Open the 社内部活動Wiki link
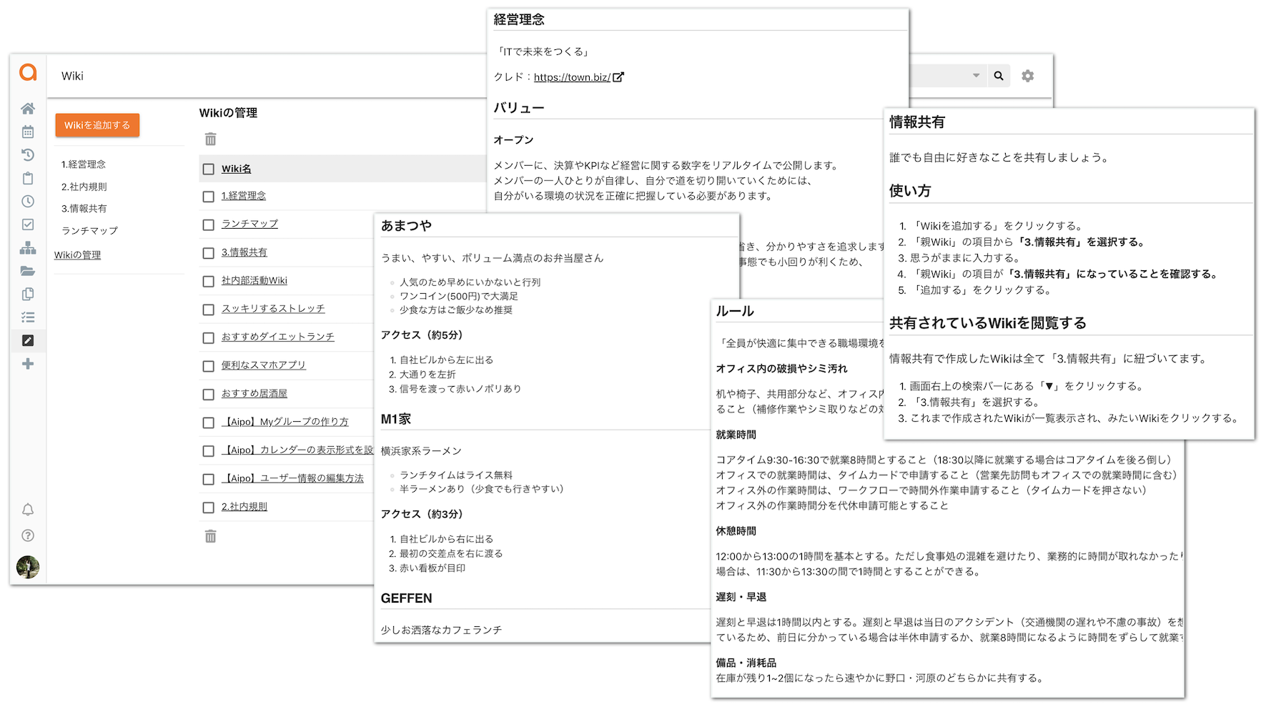The image size is (1266, 707). click(254, 280)
